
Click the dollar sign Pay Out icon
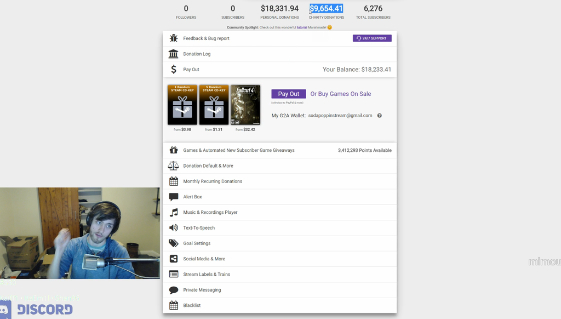(x=174, y=69)
